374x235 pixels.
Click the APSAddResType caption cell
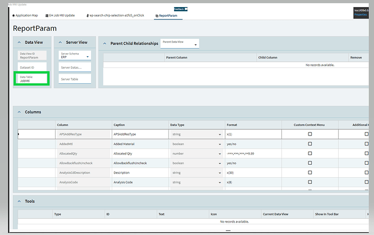point(140,135)
